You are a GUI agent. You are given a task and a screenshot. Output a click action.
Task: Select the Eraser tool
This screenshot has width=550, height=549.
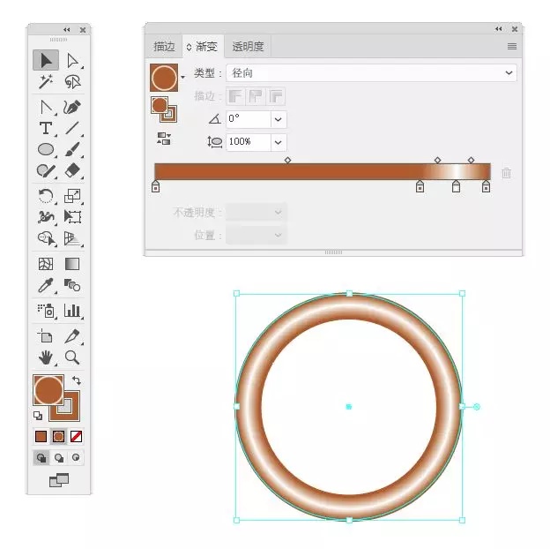coord(72,170)
